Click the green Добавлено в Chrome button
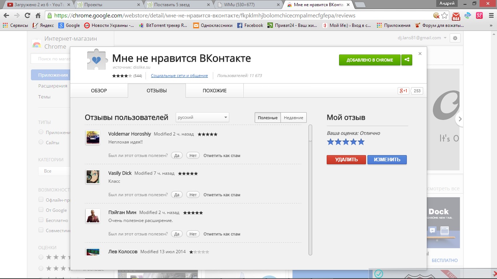The height and width of the screenshot is (279, 497). pyautogui.click(x=370, y=60)
